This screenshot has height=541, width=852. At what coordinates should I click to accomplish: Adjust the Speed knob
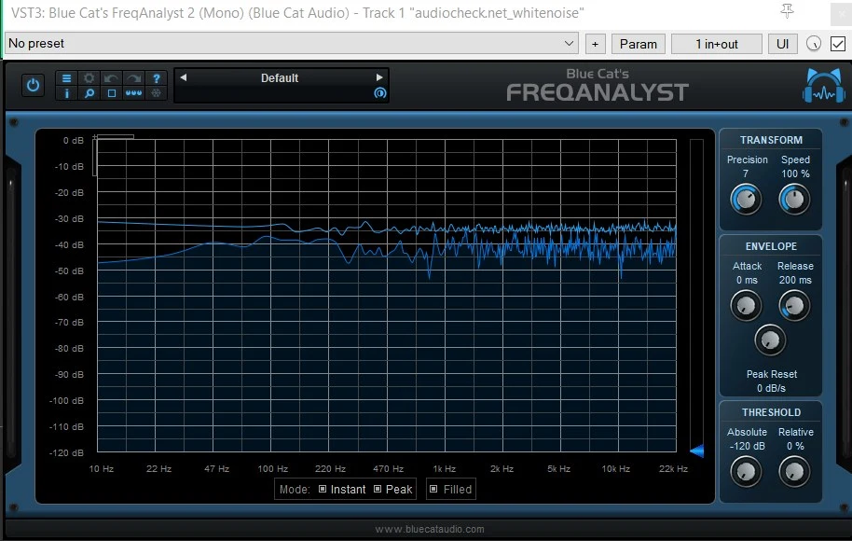click(794, 199)
